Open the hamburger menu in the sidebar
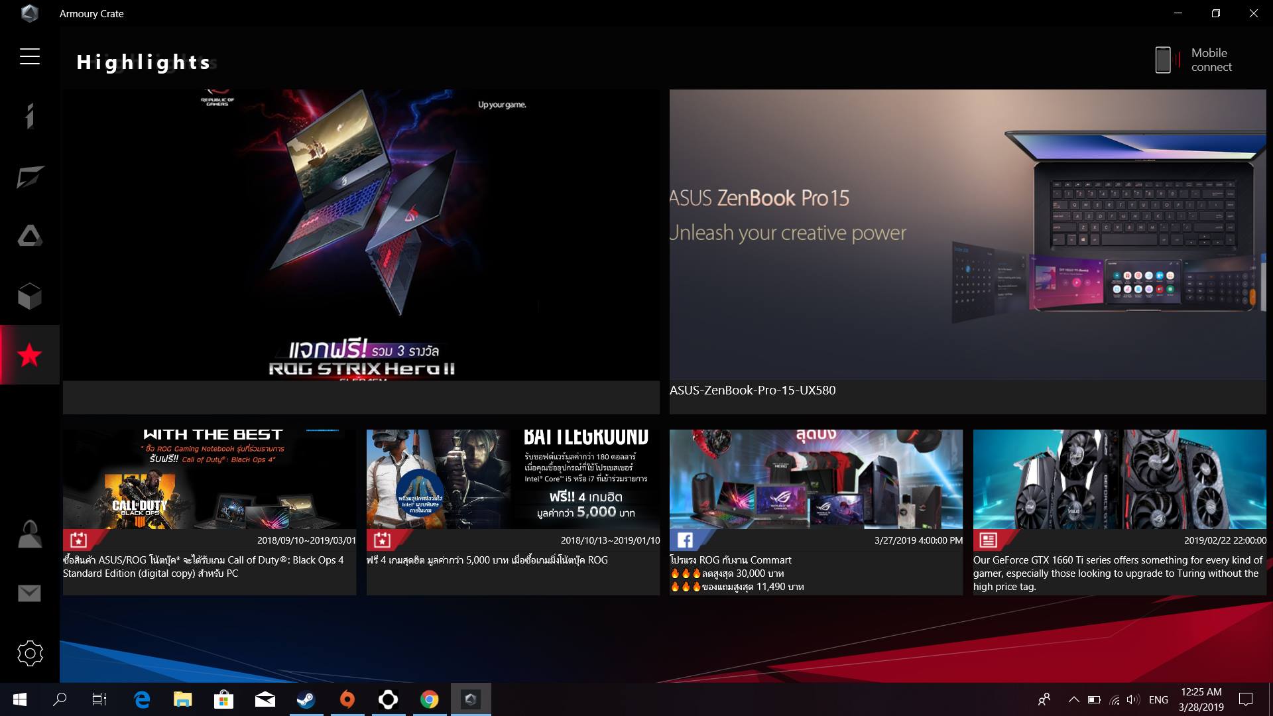This screenshot has height=716, width=1273. [x=30, y=56]
